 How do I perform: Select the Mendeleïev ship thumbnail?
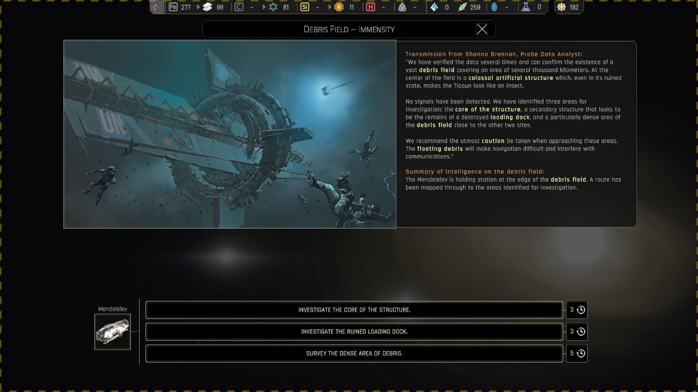tap(113, 332)
